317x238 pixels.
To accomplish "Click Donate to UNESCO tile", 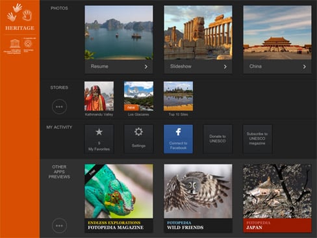I will 218,139.
